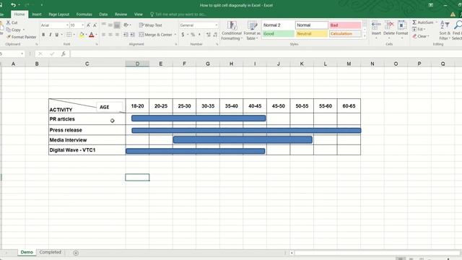Increase font size with large A
The width and height of the screenshot is (462, 260).
coord(88,25)
